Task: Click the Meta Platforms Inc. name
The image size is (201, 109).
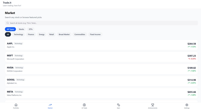Action: click(x=14, y=95)
